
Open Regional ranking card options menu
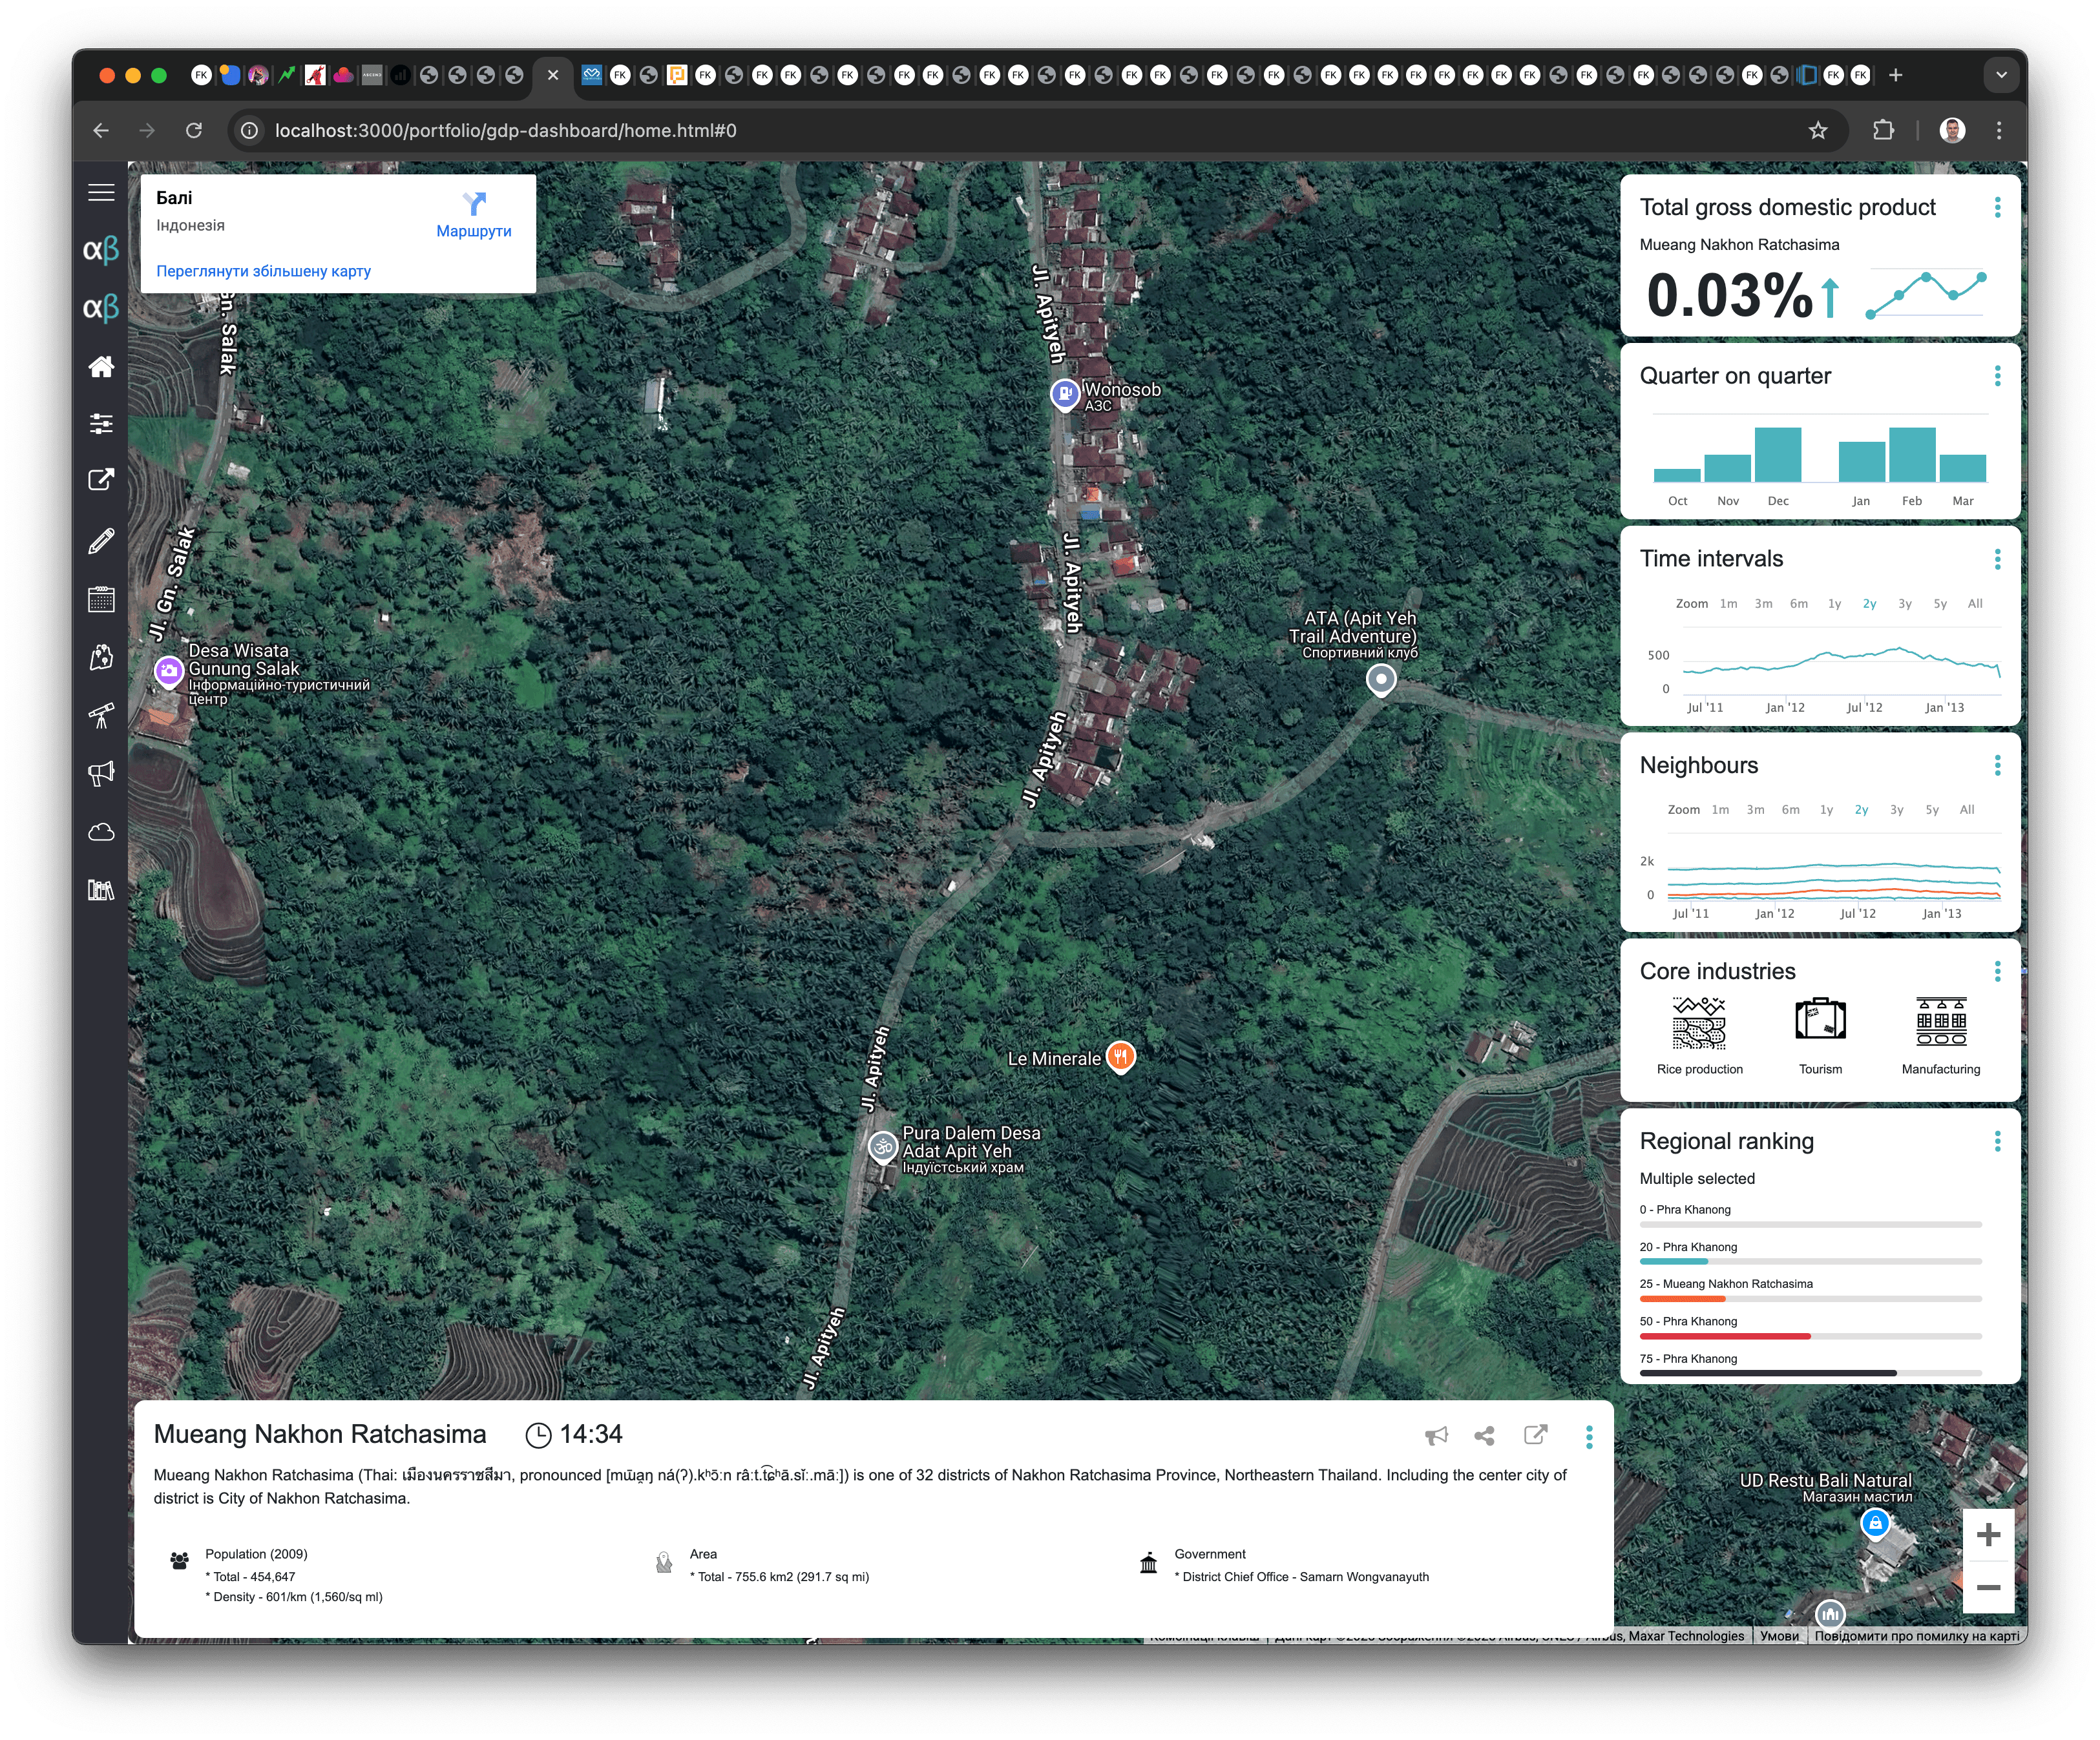(1997, 1141)
